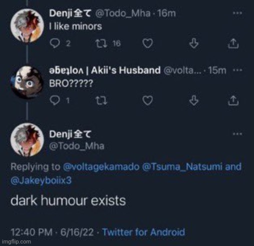Share the "BRO?????" tweet
The image size is (254, 246).
(x=233, y=101)
